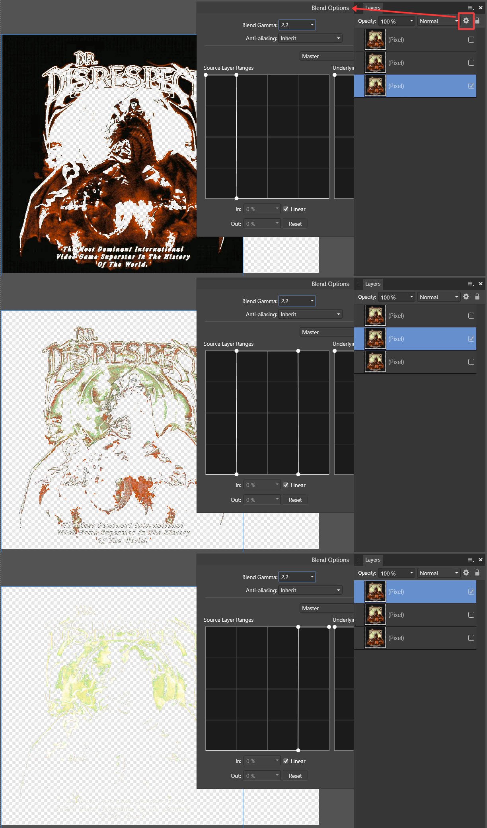Click the thumbnail of the highlighted layer in middle panel
Viewport: 487px width, 828px height.
(375, 339)
